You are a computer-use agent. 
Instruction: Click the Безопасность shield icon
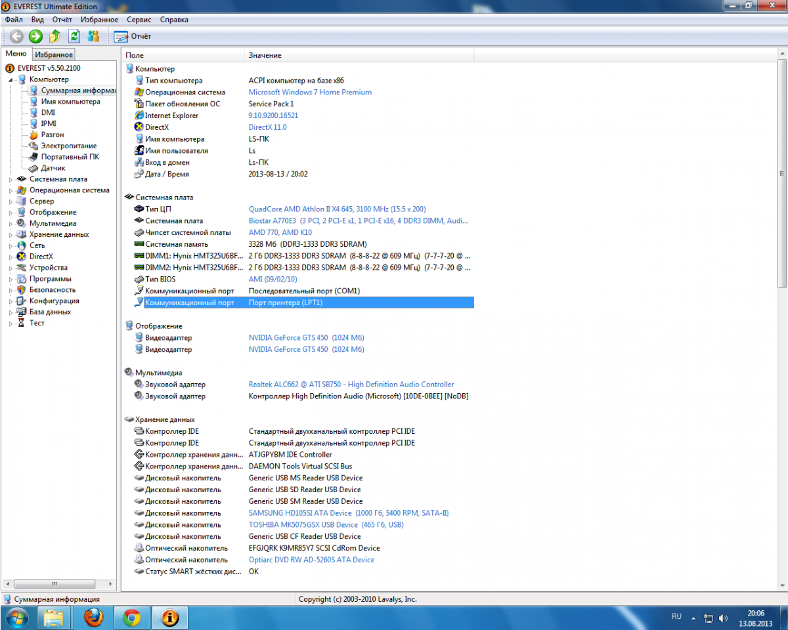tap(22, 289)
